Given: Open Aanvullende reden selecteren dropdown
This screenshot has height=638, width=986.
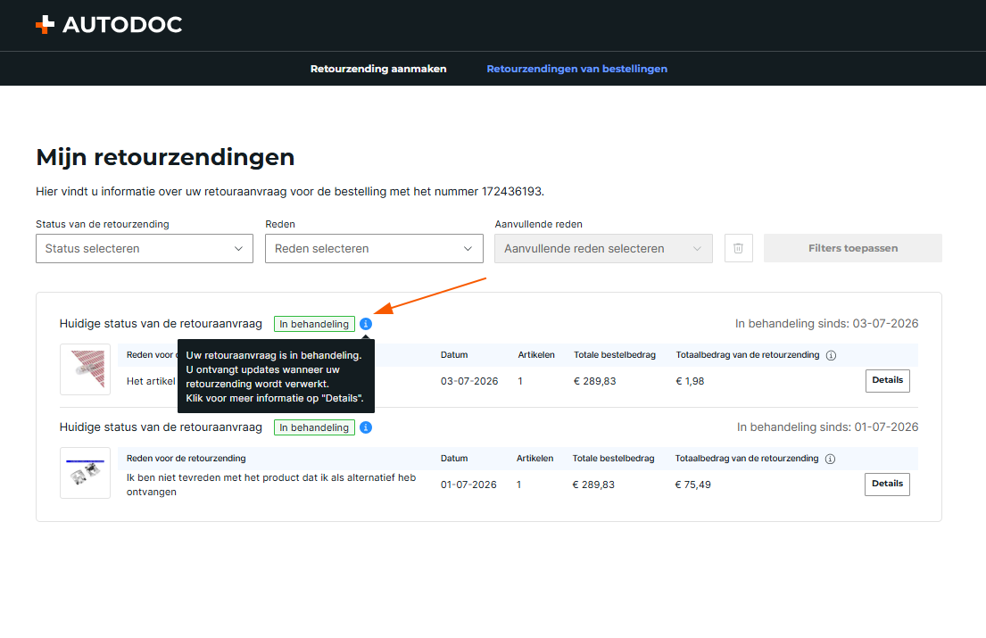Looking at the screenshot, I should (603, 248).
